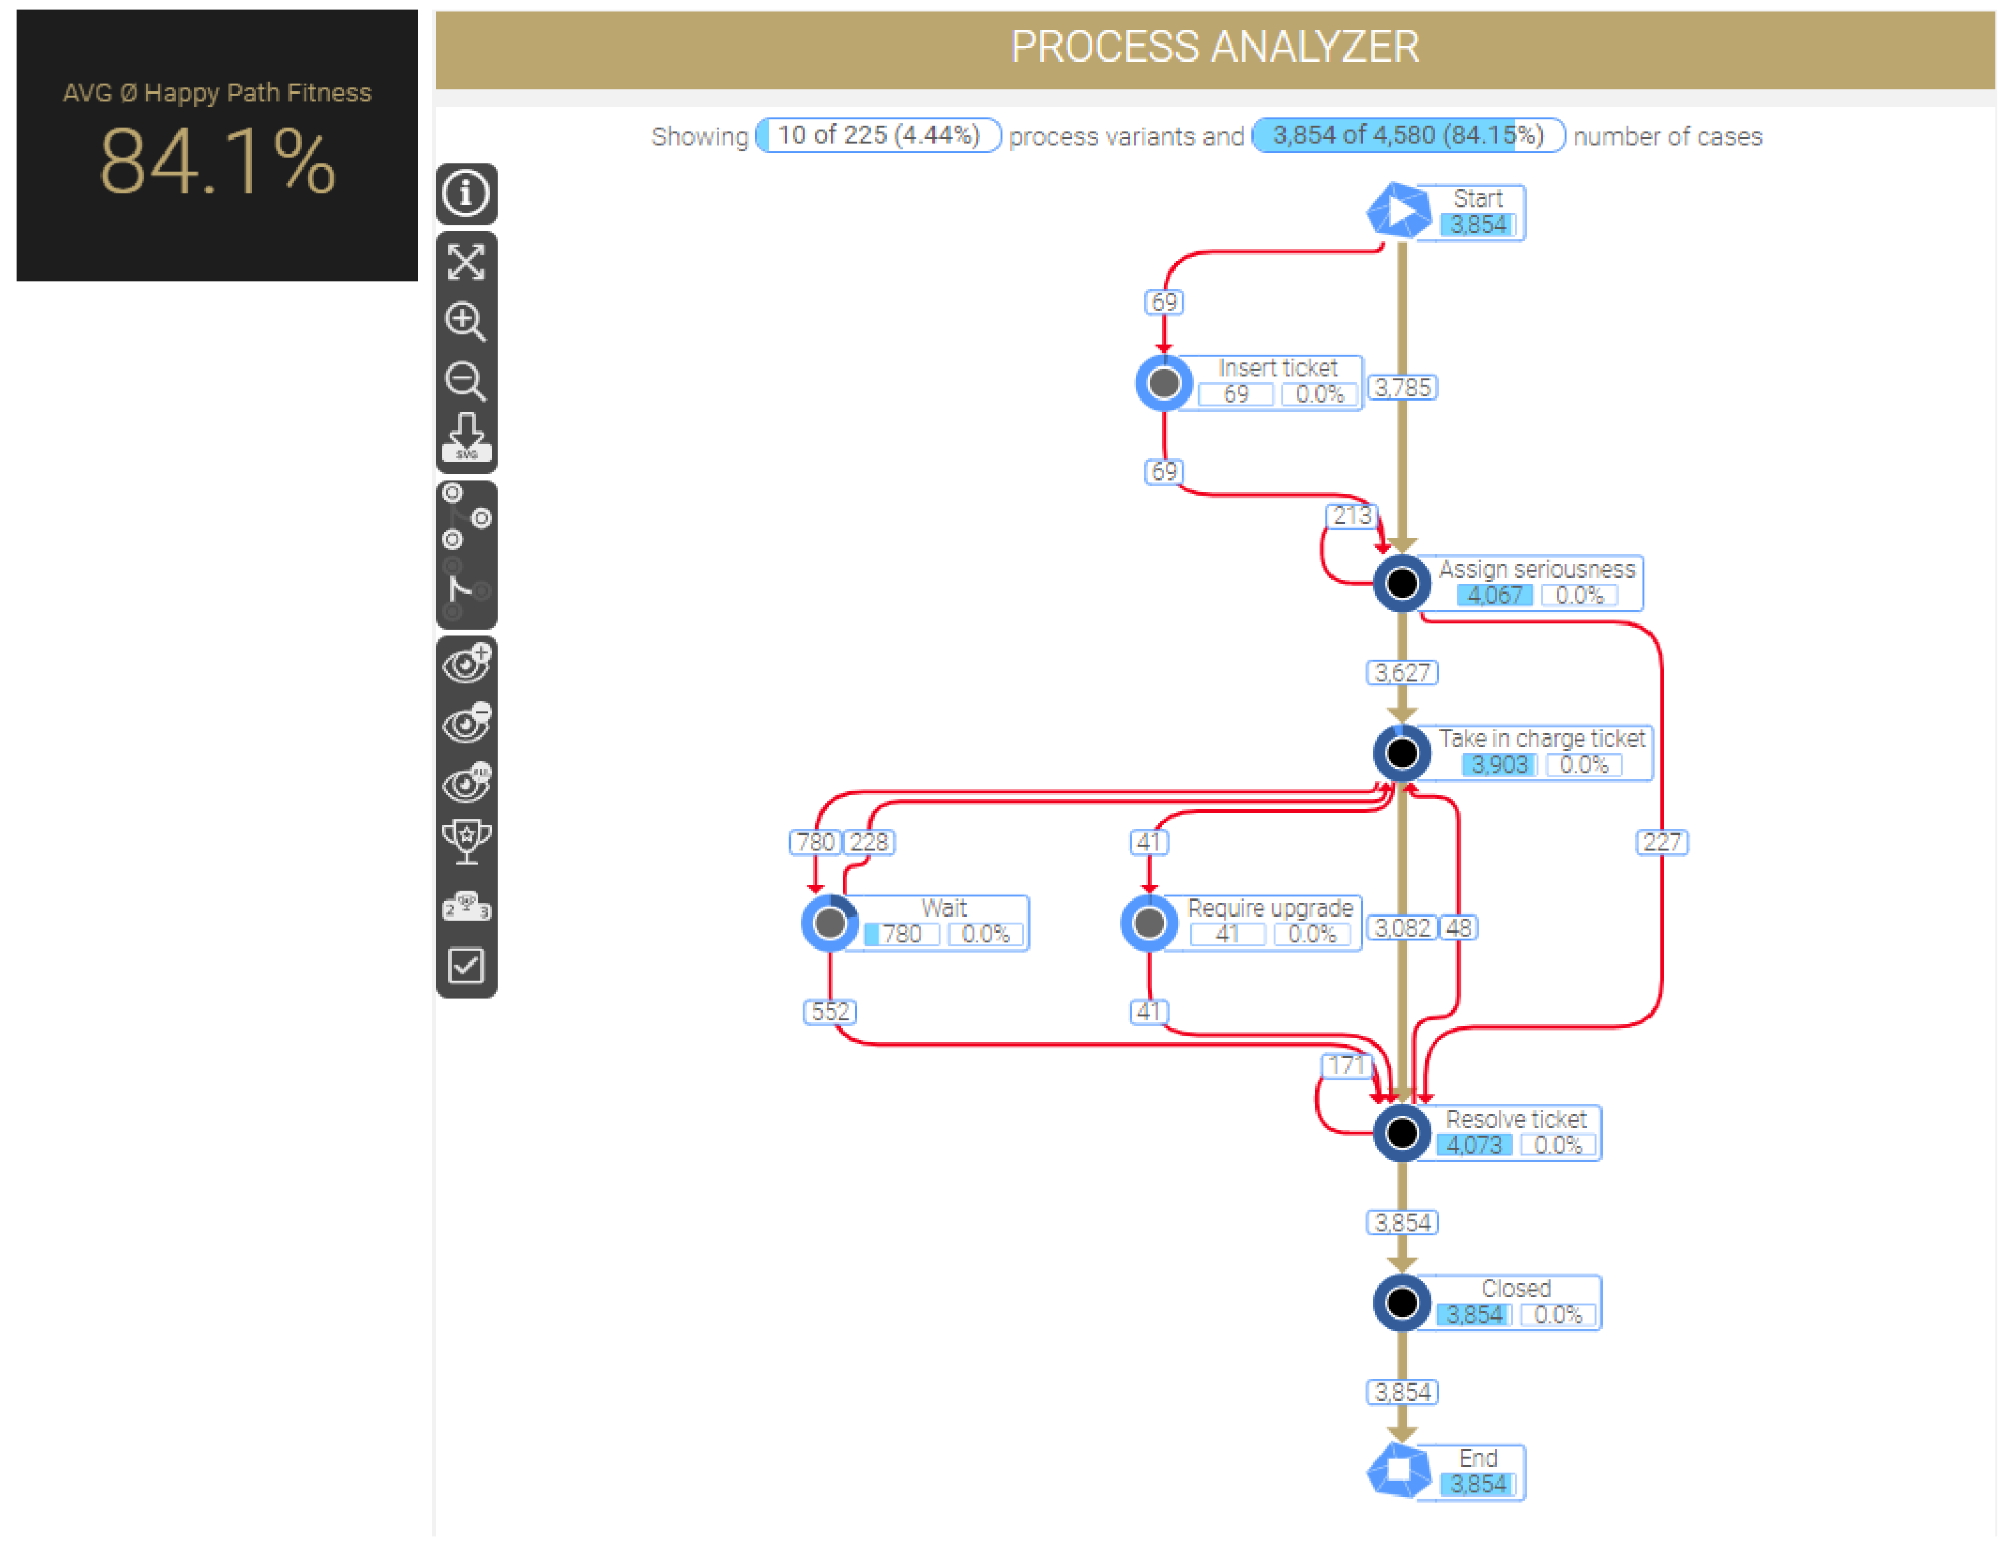Click the cases slider 3,854 of 4,580

point(1409,136)
